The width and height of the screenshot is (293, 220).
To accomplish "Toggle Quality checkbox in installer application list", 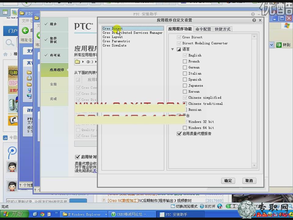I will [78, 130].
